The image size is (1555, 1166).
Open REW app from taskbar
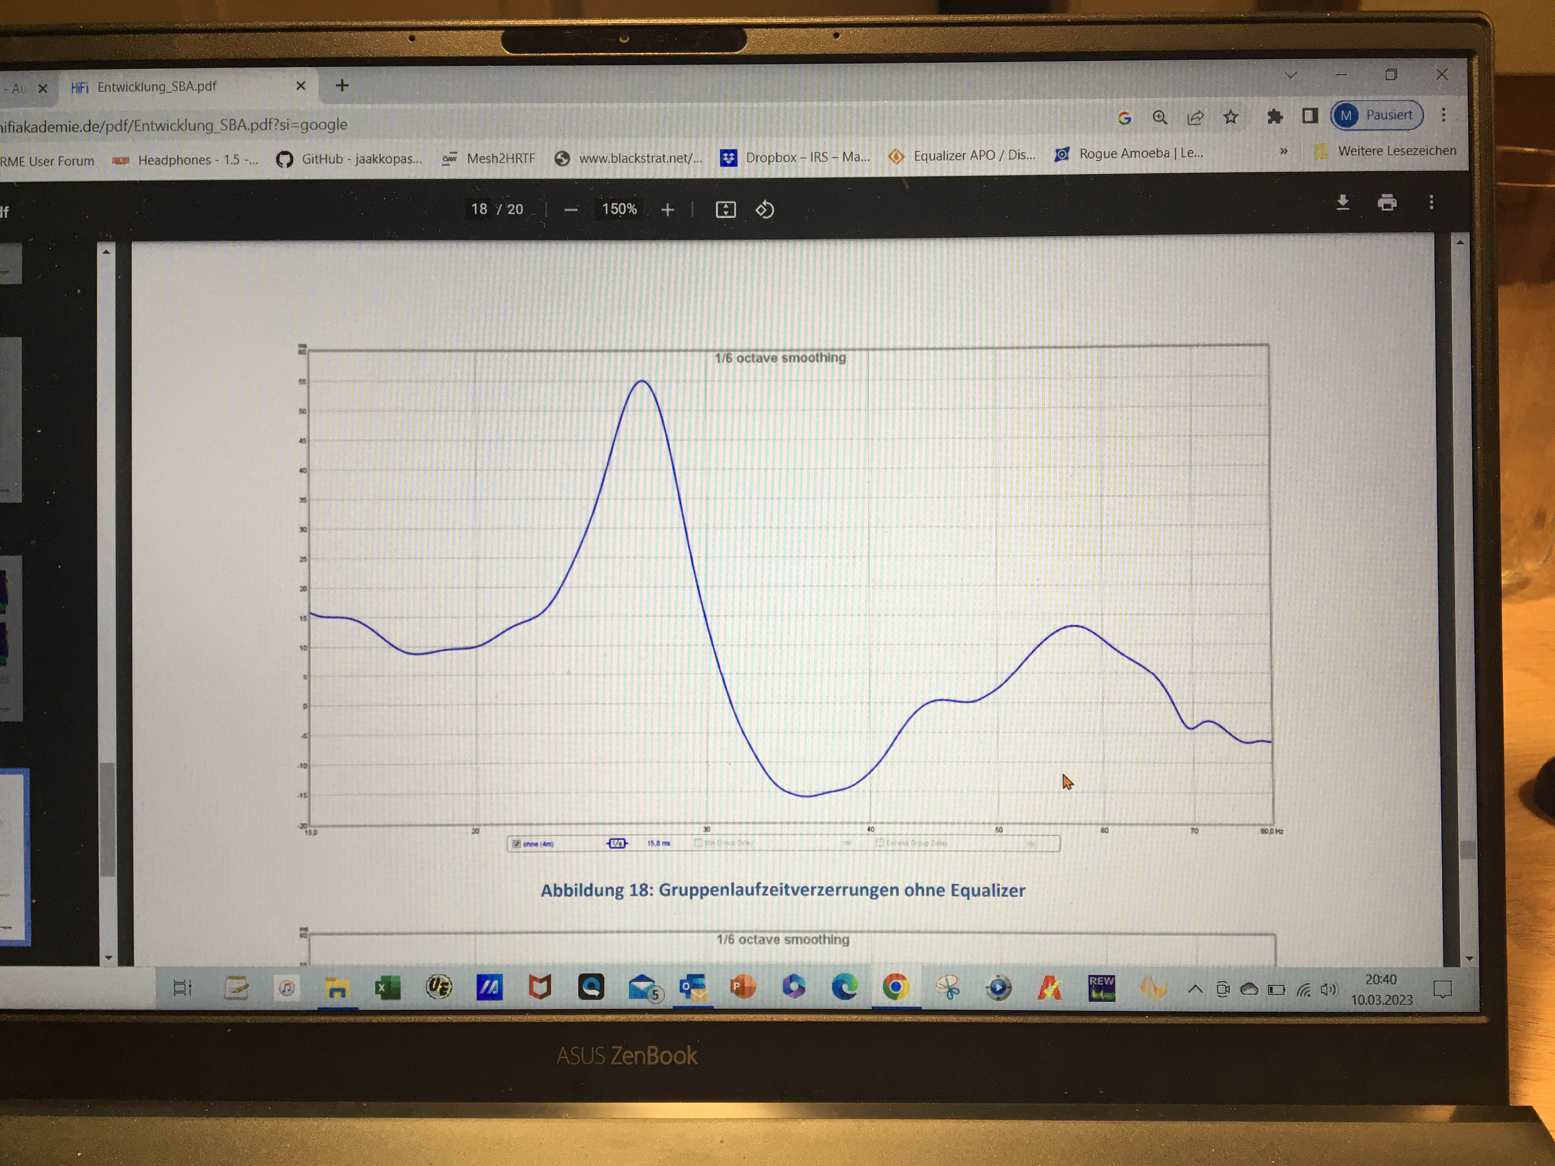[x=1101, y=987]
